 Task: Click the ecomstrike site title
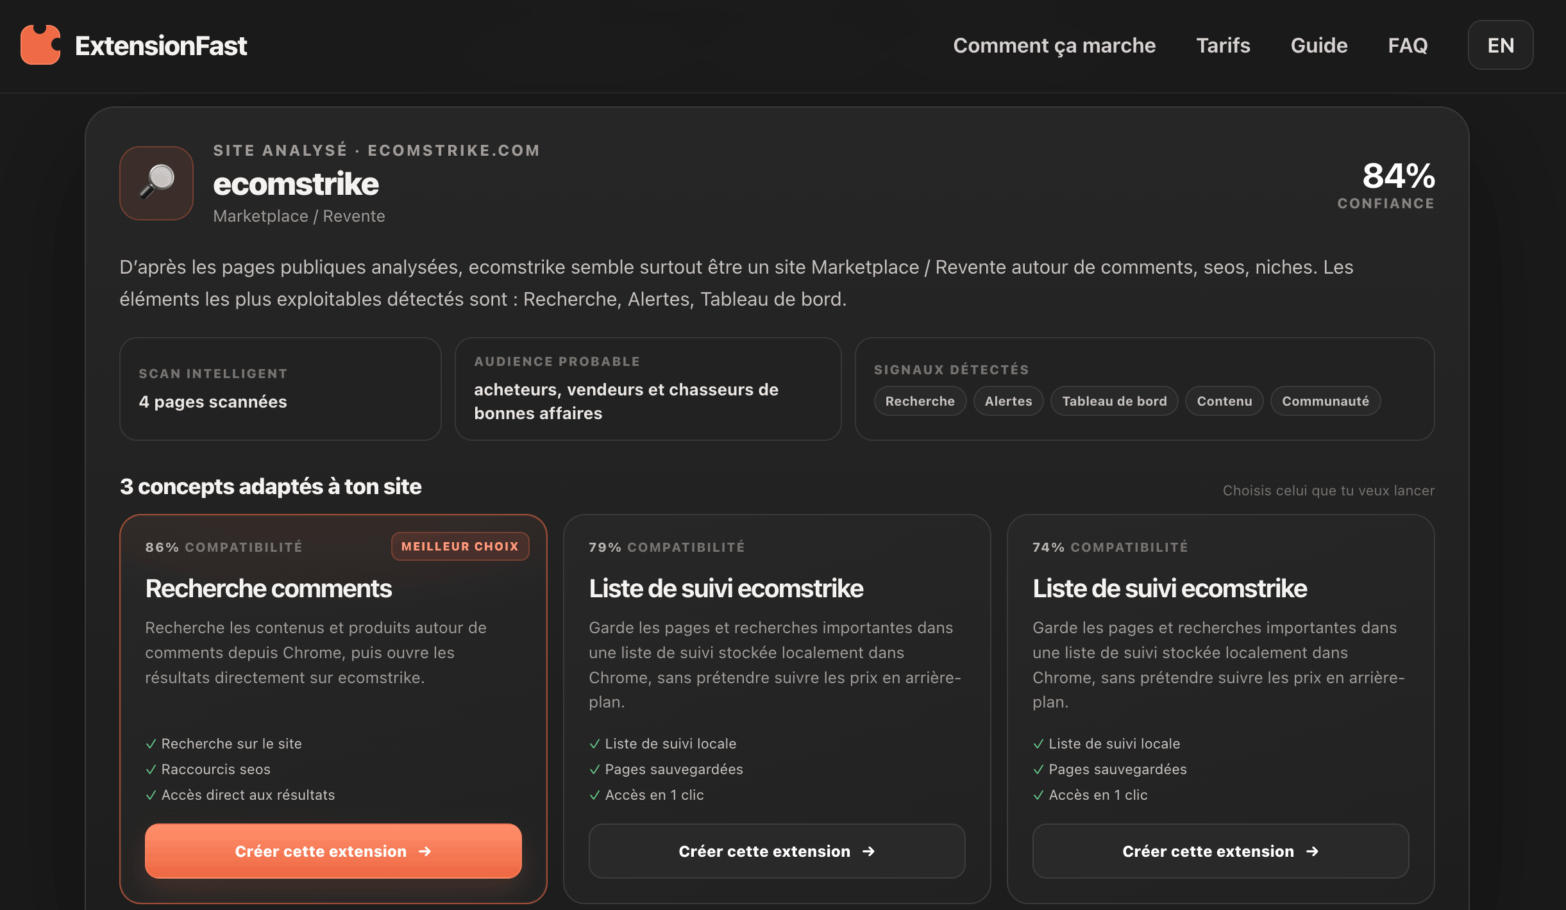296,184
